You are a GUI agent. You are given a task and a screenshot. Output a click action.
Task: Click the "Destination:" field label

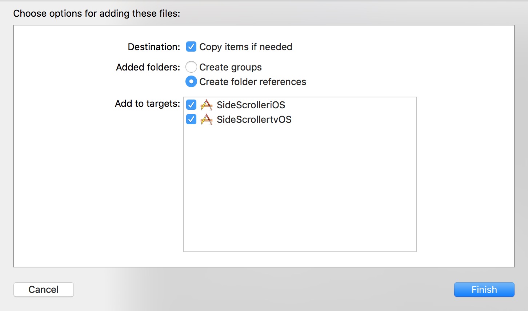click(x=154, y=47)
